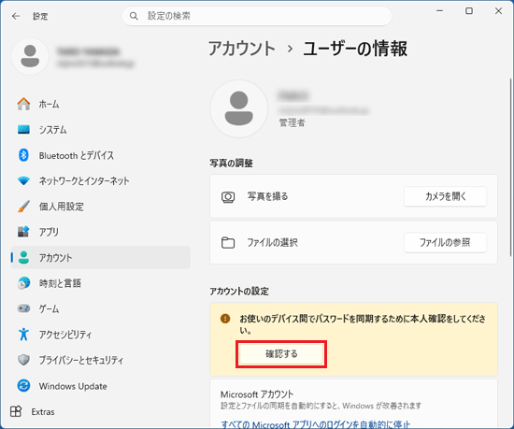Click the システム monitor icon
The width and height of the screenshot is (514, 429).
coord(23,130)
